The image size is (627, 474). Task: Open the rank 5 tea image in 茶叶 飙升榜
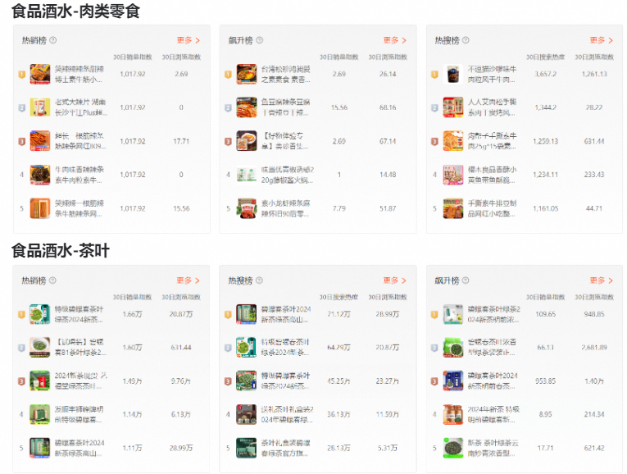point(453,448)
